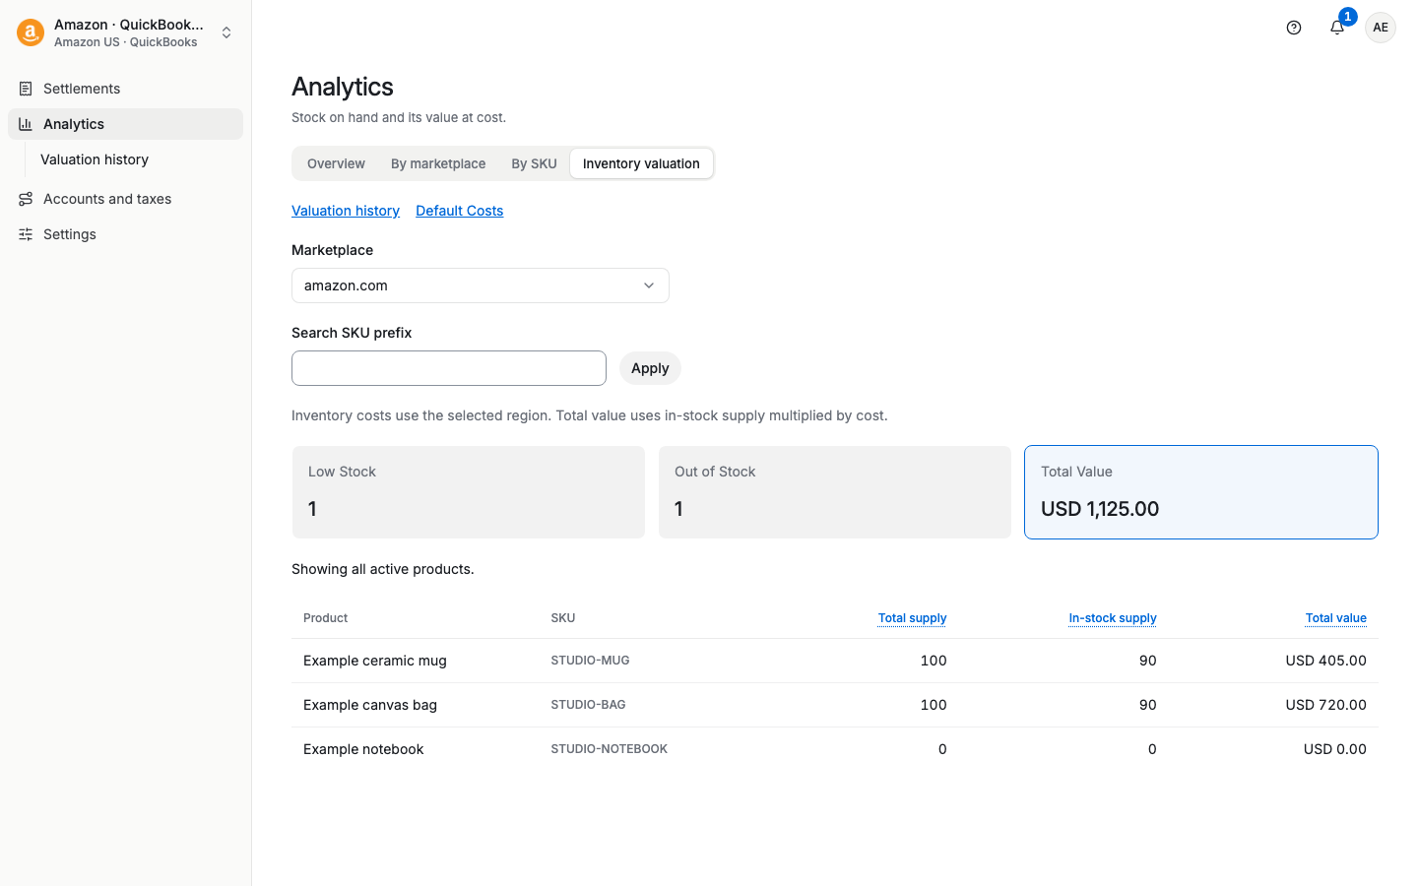Screen dimensions: 1418x886
Task: Click the Settlements document icon
Action: click(x=26, y=89)
